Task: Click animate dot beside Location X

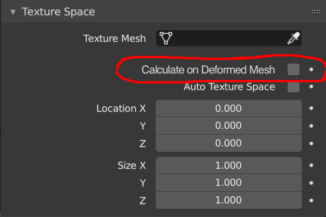Action: click(x=311, y=108)
